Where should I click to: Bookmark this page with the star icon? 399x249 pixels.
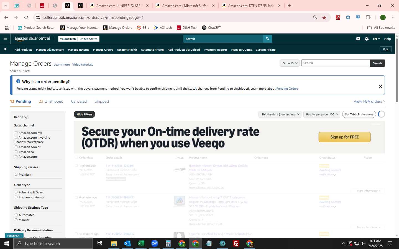[x=324, y=17]
